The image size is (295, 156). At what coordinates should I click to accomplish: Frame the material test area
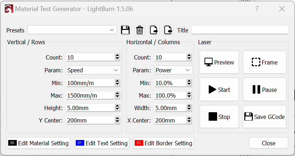pyautogui.click(x=265, y=62)
